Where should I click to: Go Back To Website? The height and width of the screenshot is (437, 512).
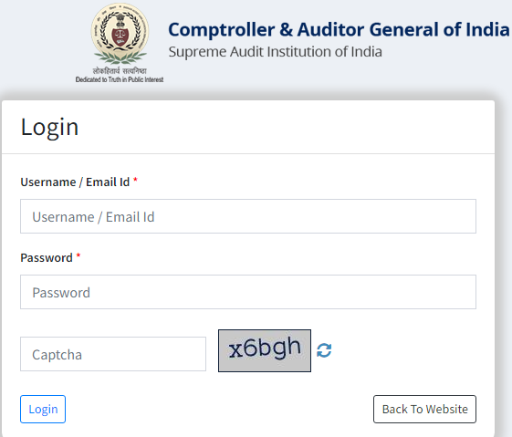[424, 410]
